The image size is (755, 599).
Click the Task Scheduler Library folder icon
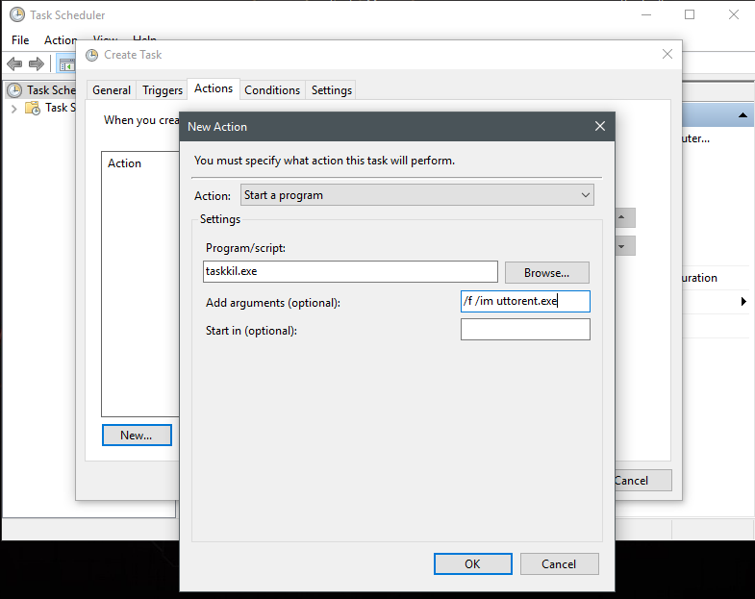pyautogui.click(x=33, y=108)
